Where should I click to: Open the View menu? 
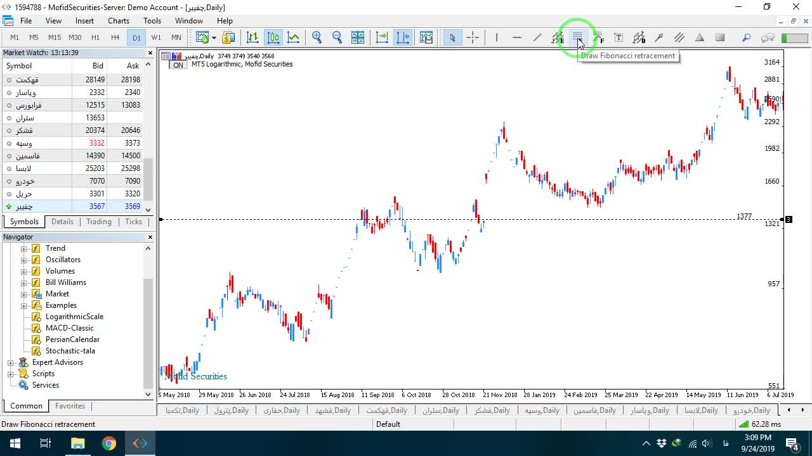coord(53,21)
